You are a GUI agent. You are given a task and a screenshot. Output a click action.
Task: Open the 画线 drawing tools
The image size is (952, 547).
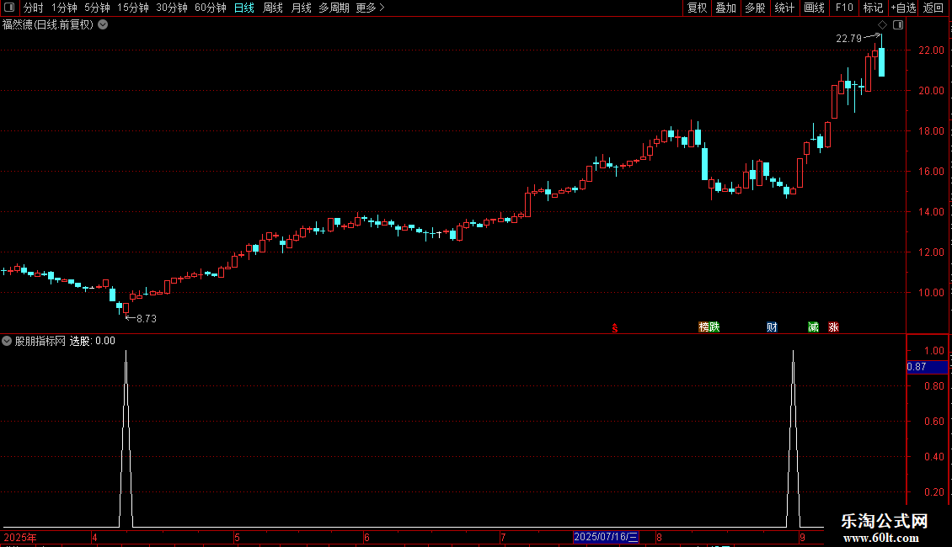[814, 8]
